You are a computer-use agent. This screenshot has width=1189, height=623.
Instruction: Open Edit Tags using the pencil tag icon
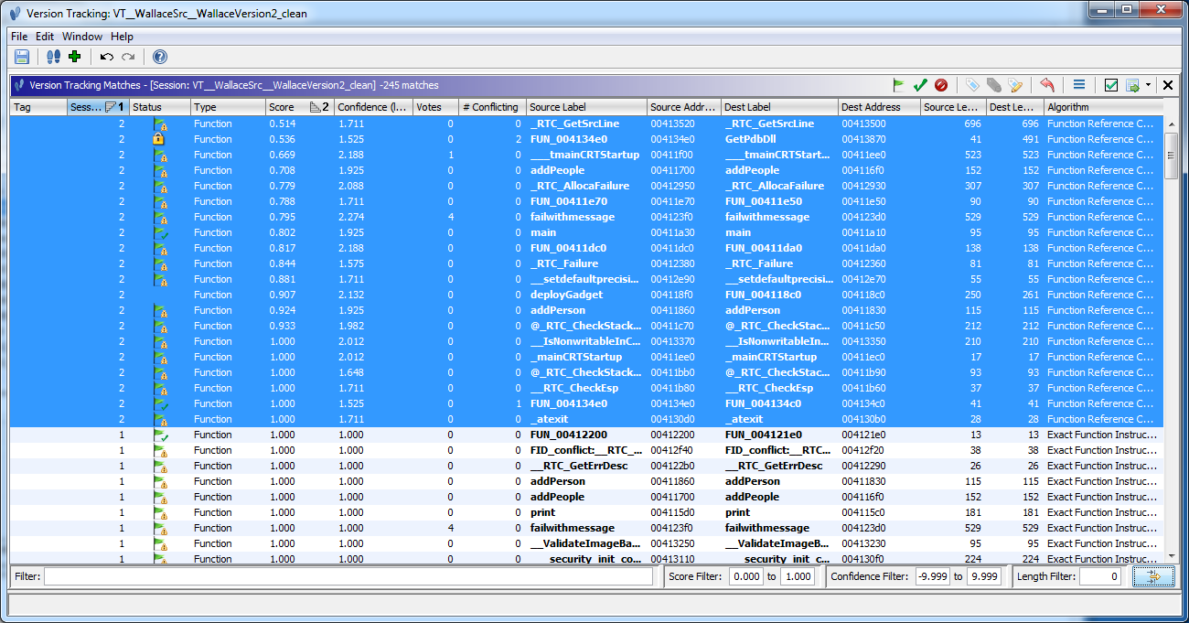point(1016,85)
